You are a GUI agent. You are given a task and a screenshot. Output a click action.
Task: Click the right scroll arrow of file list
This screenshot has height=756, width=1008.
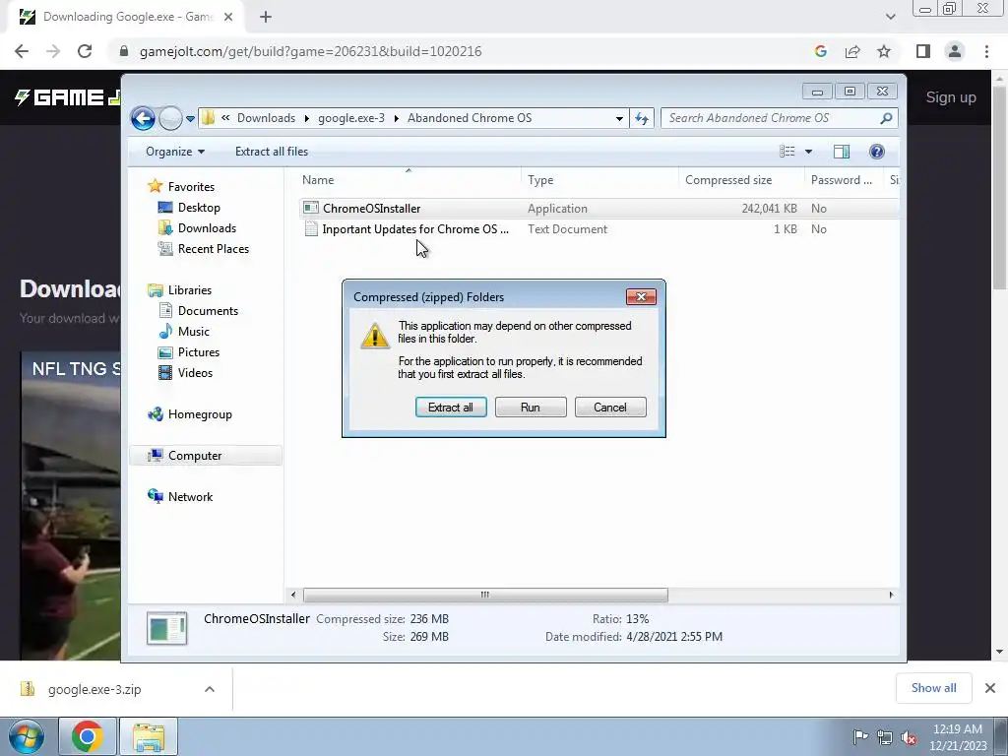click(x=891, y=596)
